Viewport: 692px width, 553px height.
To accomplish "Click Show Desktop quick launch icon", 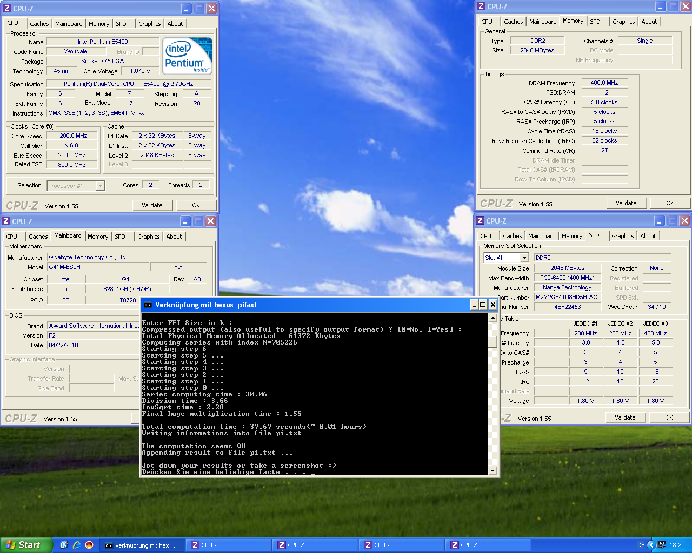I will coord(64,545).
